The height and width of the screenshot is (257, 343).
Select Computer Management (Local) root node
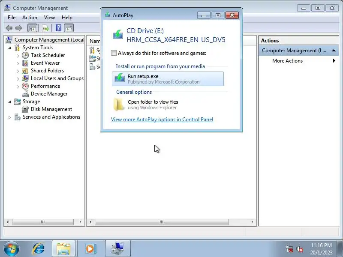coord(49,40)
